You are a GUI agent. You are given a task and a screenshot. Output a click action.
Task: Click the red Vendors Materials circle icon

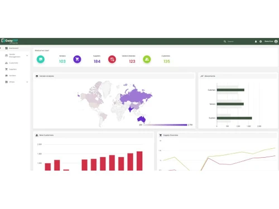point(112,59)
